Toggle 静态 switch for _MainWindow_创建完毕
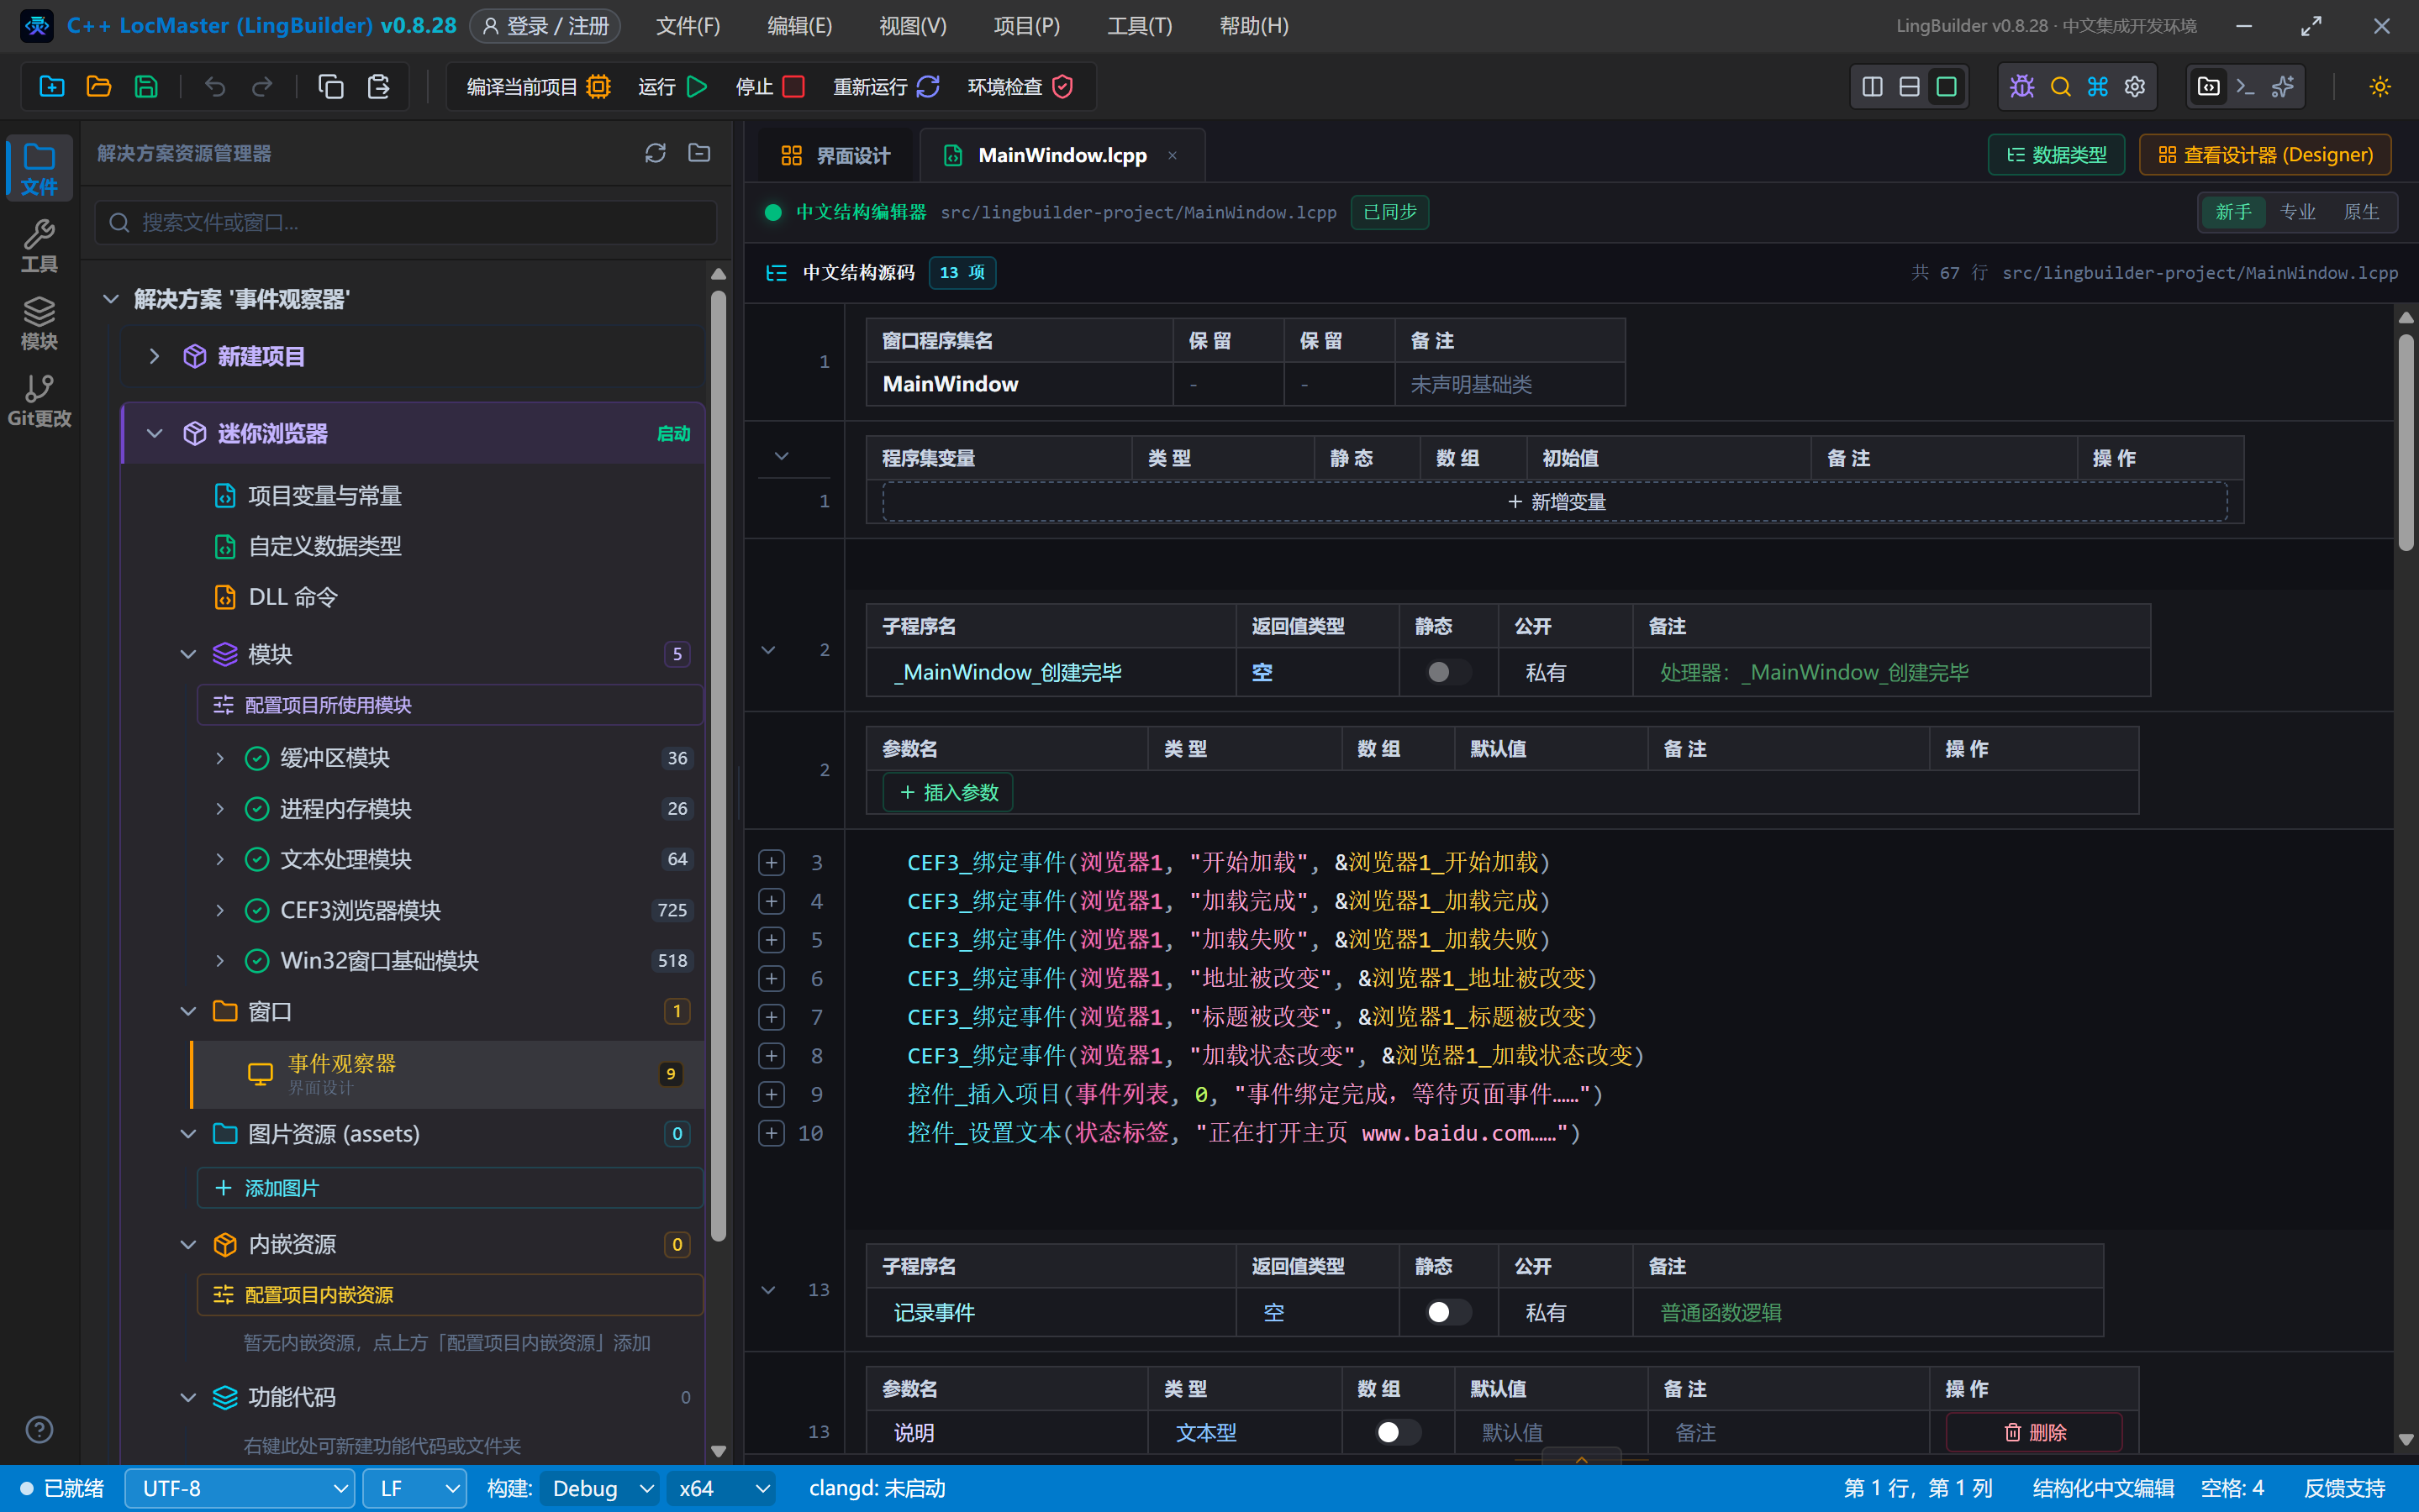 (1447, 672)
